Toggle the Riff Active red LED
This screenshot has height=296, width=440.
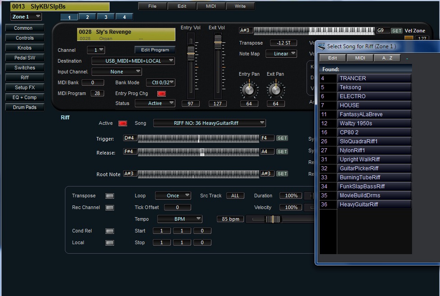click(122, 123)
